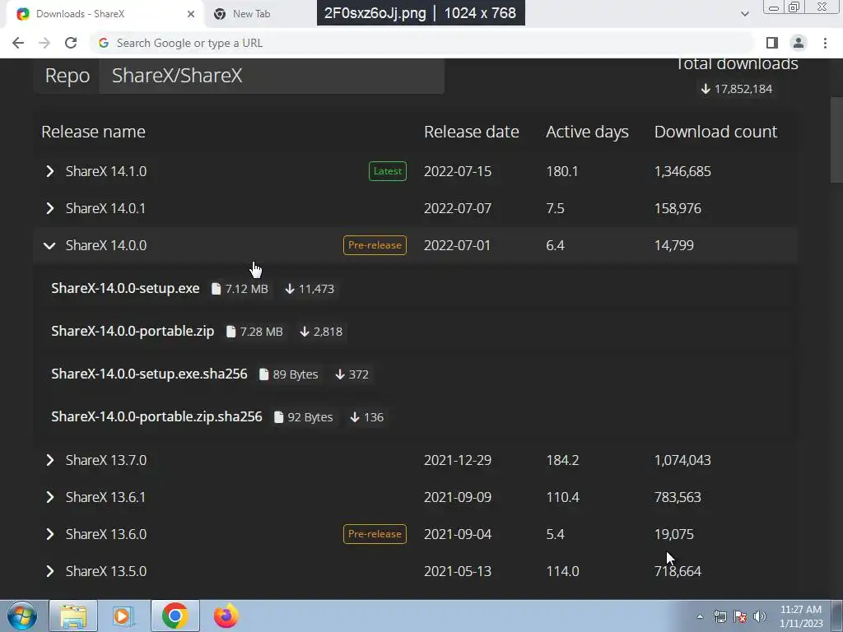
Task: Click the ShareX/ShareX repo input field
Action: [272, 76]
